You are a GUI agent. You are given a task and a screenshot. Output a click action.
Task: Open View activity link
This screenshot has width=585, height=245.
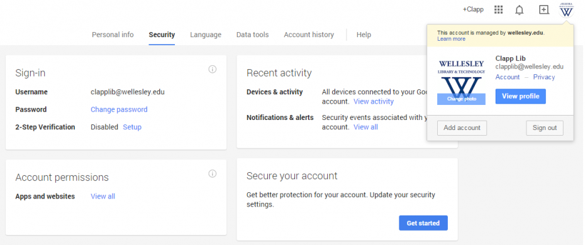[374, 101]
